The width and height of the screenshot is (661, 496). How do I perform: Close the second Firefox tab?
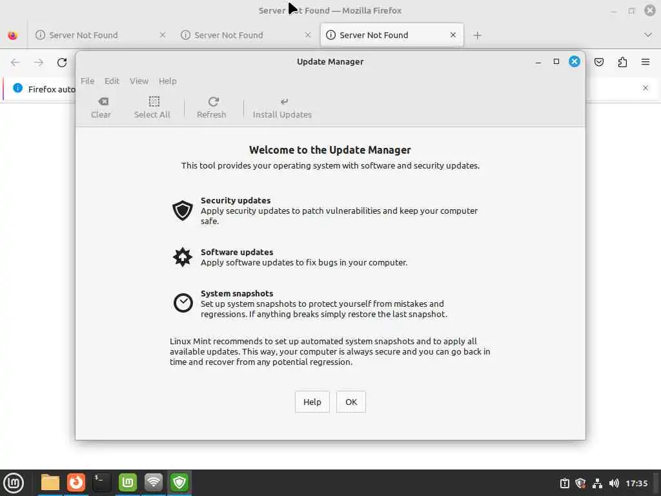(308, 35)
